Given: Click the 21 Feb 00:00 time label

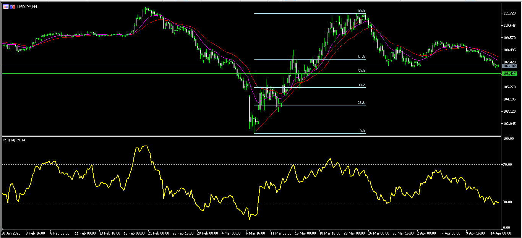Looking at the screenshot, I should pos(159,233).
